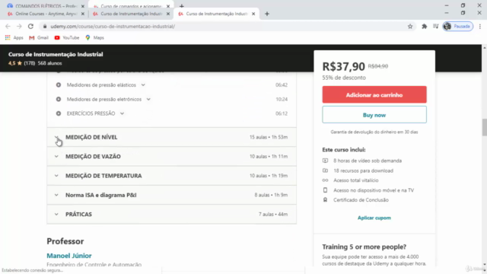Click the 4,5 star rating in header
Viewport: 487px width, 274px height.
pos(15,63)
